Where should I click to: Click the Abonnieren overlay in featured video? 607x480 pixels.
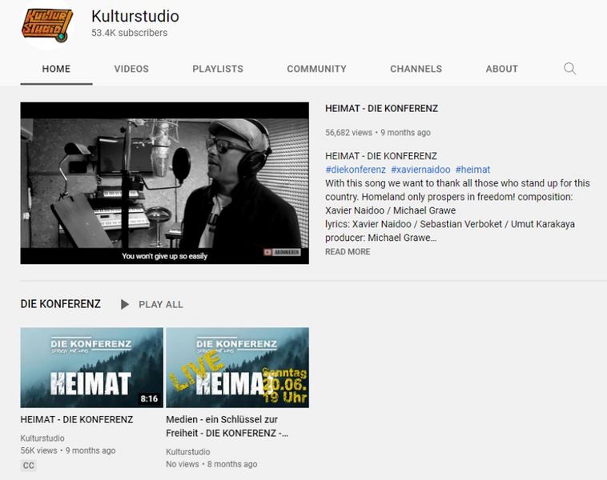coord(282,252)
